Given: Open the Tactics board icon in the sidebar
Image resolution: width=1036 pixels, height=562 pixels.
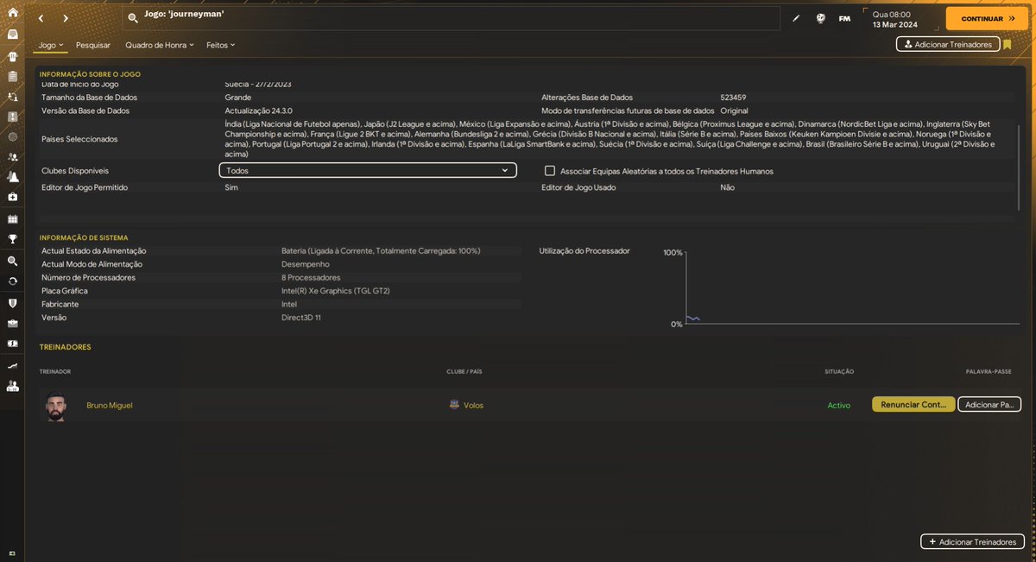Looking at the screenshot, I should [x=12, y=117].
